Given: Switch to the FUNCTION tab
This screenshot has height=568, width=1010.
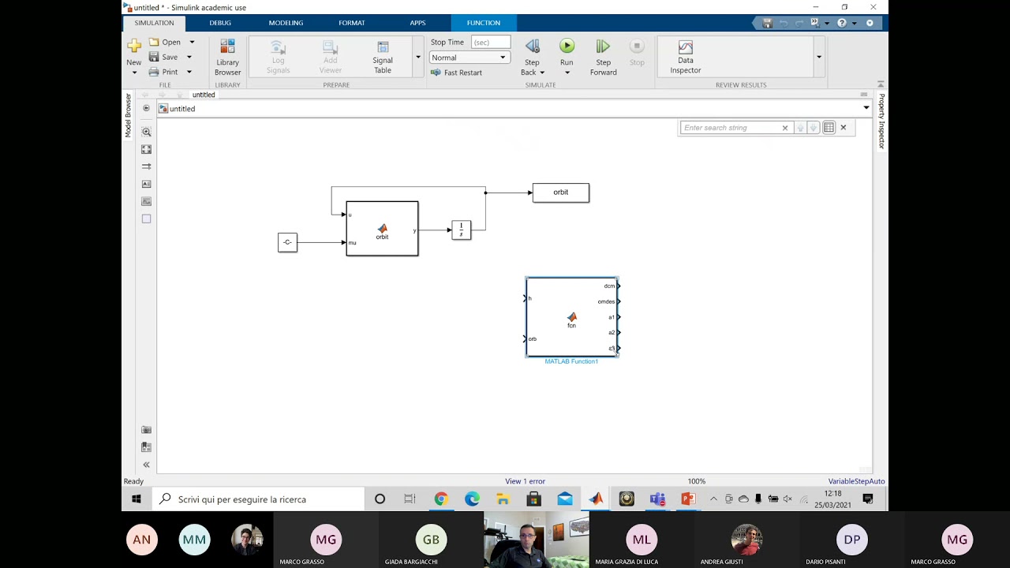Looking at the screenshot, I should tap(484, 23).
